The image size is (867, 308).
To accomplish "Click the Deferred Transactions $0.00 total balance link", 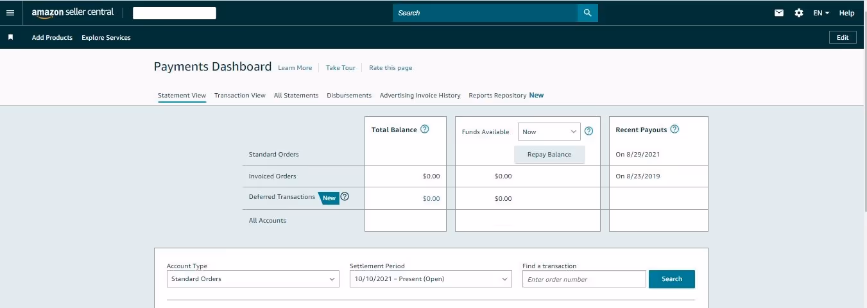I will pos(431,199).
